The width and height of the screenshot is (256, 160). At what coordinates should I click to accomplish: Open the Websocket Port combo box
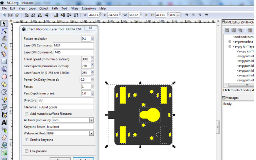point(92,133)
